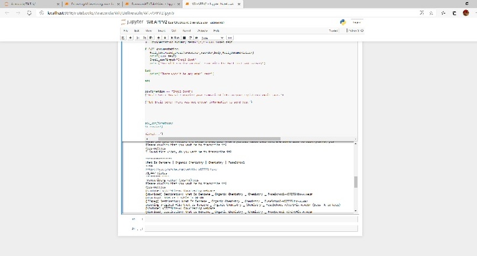Rename the notebook by clicking its title
477x256 pixels.
[157, 22]
